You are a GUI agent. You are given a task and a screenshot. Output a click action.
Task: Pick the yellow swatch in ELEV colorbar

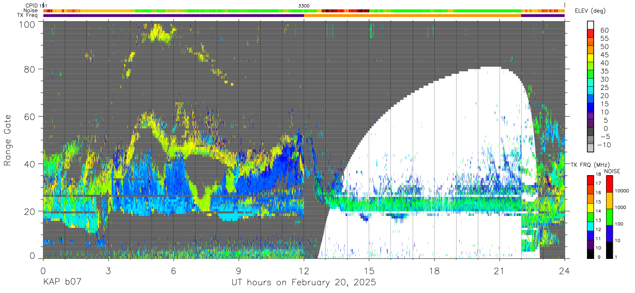591,57
